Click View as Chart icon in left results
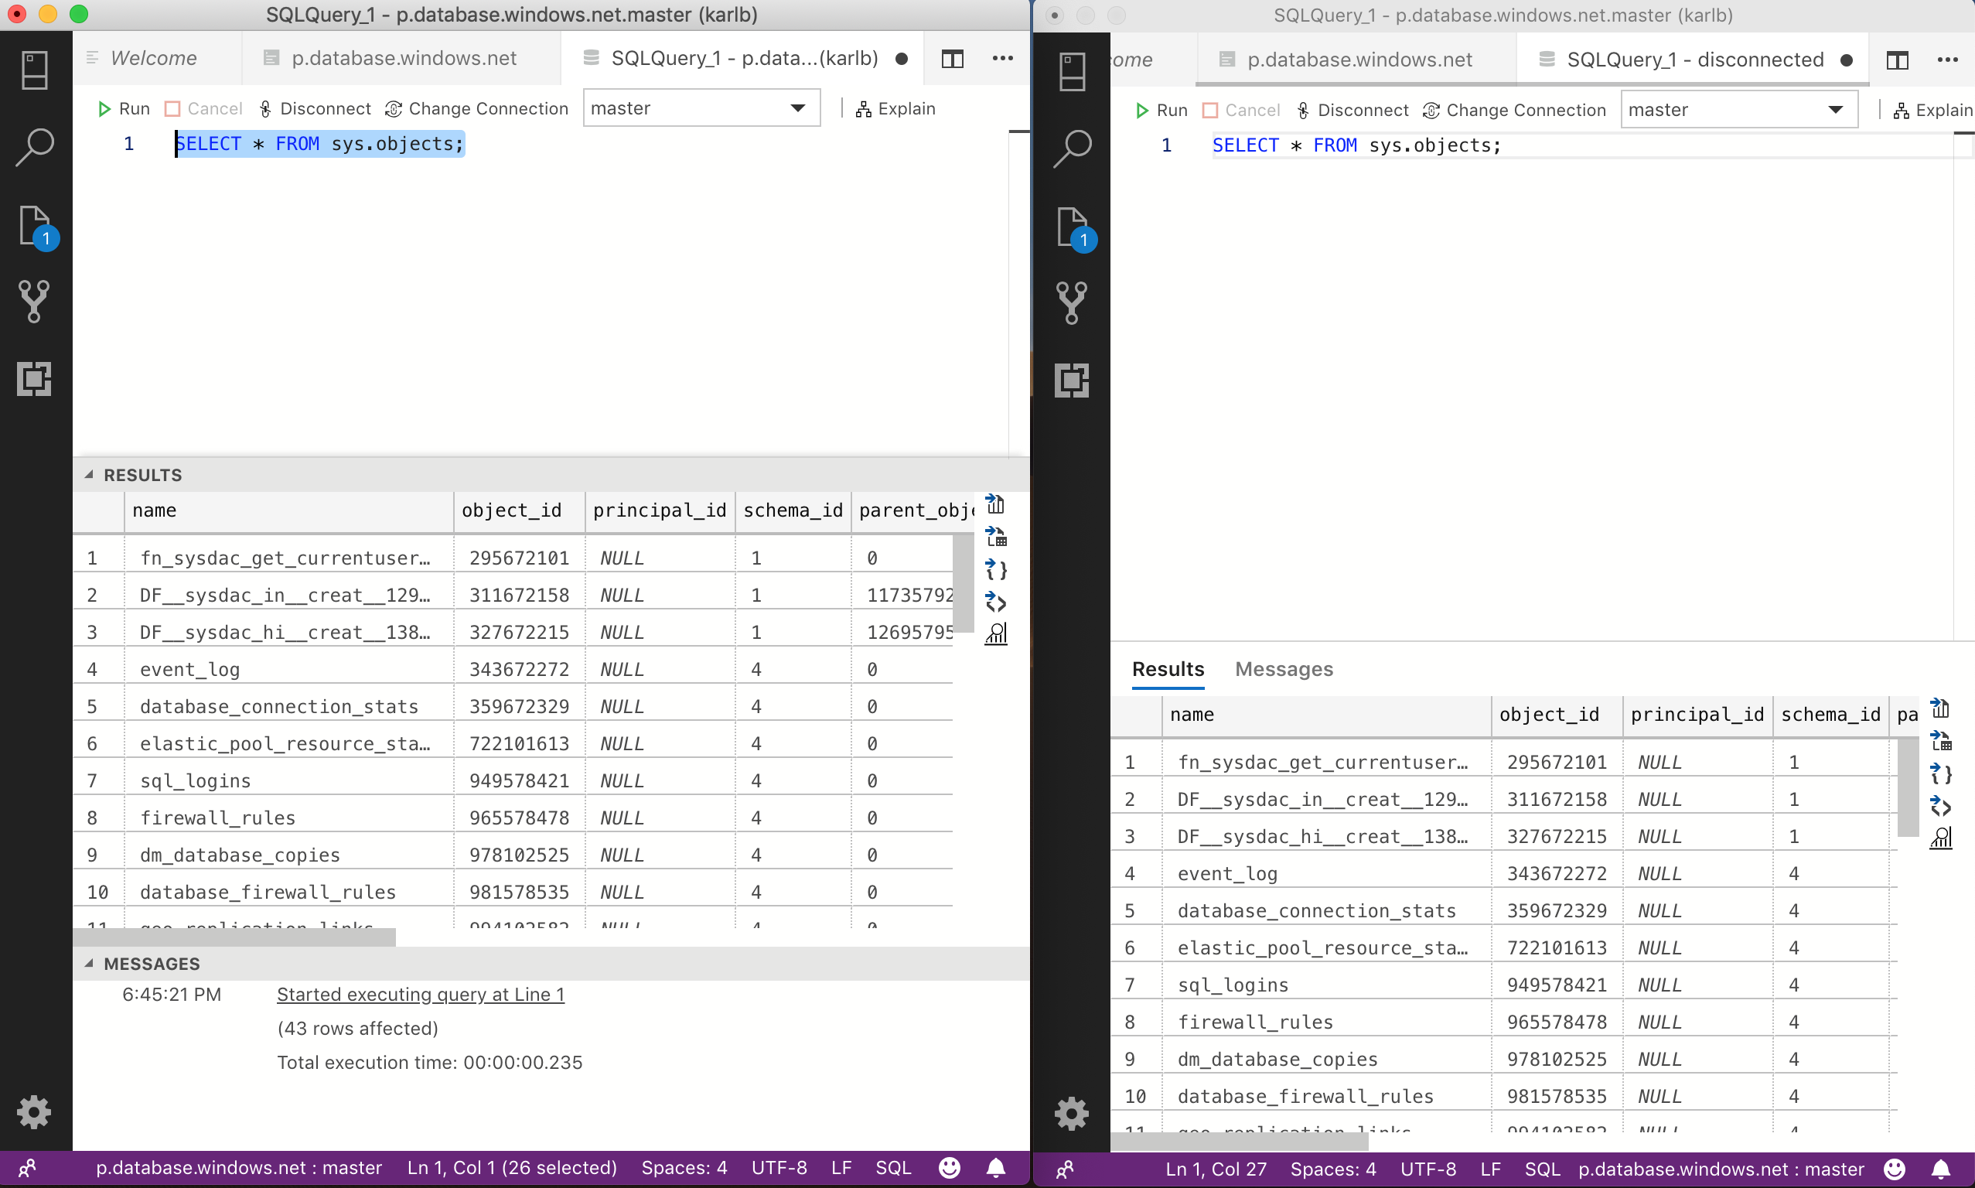 tap(995, 633)
